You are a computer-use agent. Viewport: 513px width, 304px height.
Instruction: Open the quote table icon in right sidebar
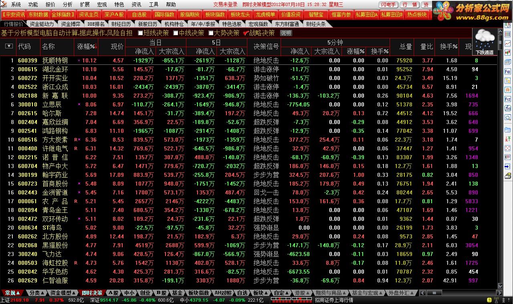pos(507,34)
